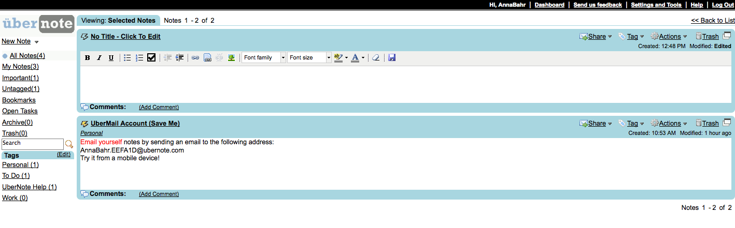
Task: Click the Personal tag under UberMail note
Action: tap(91, 133)
